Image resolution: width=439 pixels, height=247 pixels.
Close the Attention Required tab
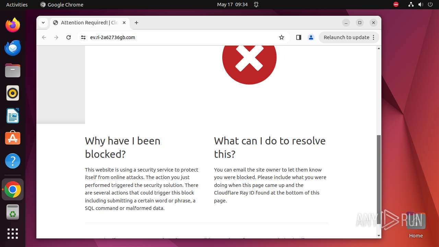(124, 23)
